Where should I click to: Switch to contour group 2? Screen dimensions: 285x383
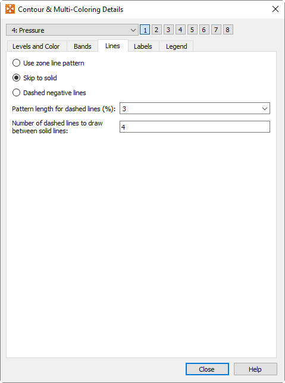pyautogui.click(x=156, y=30)
